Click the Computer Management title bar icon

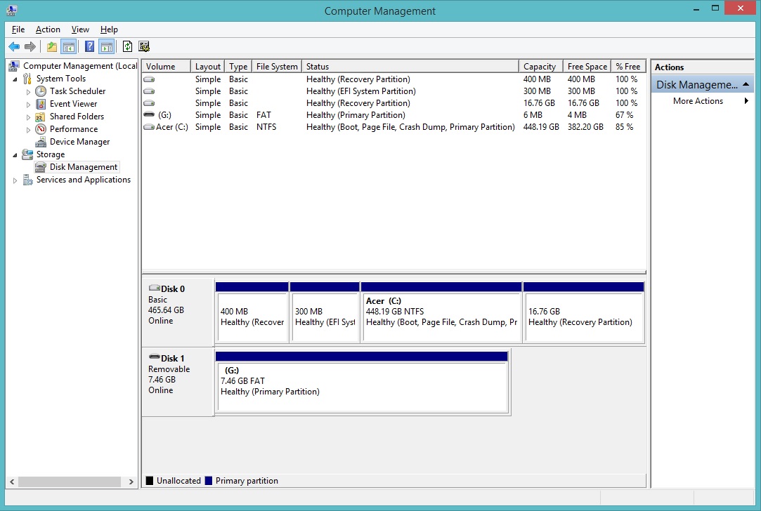pos(12,11)
